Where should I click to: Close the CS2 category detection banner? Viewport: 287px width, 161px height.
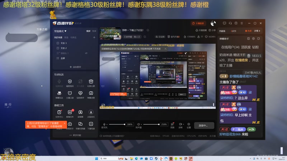pos(165,49)
